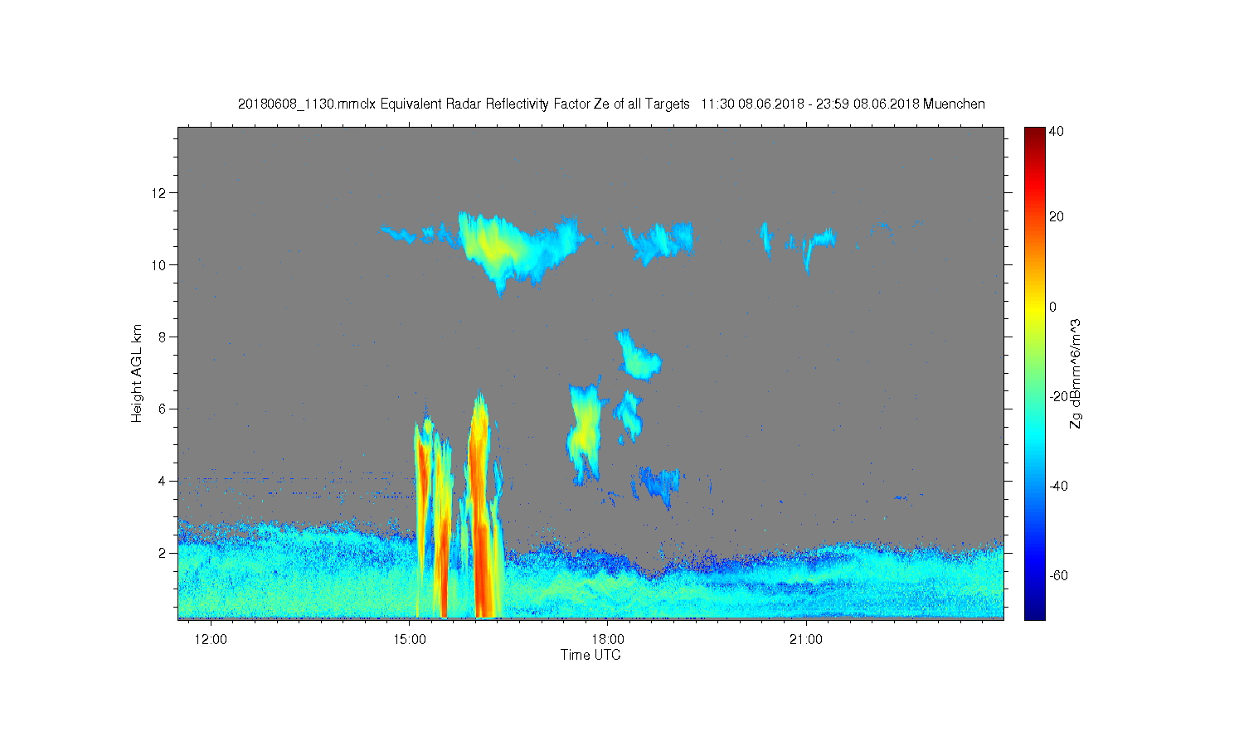Click the plot title text
Viewport: 1244px width, 746px height.
(x=611, y=104)
